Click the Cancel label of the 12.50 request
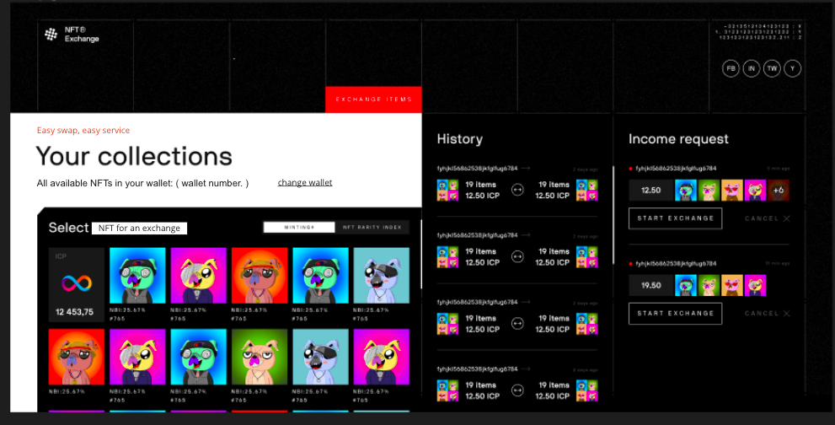The width and height of the screenshot is (835, 425). pyautogui.click(x=762, y=218)
